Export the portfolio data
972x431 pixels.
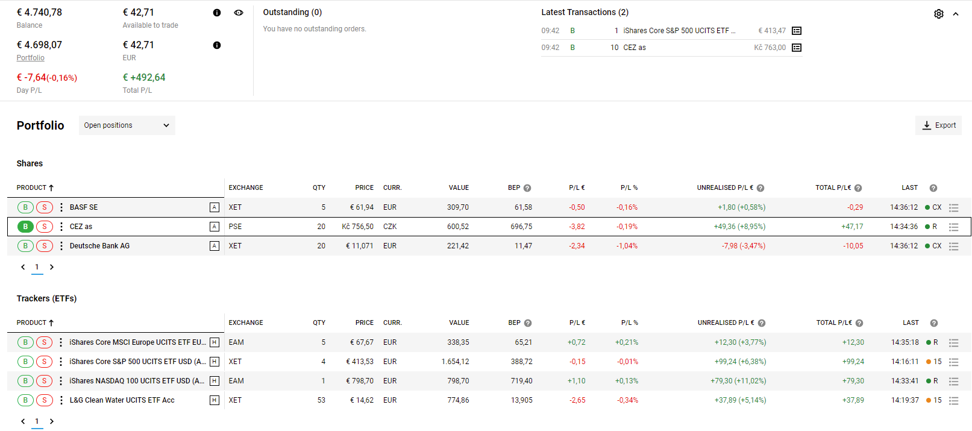(x=938, y=125)
